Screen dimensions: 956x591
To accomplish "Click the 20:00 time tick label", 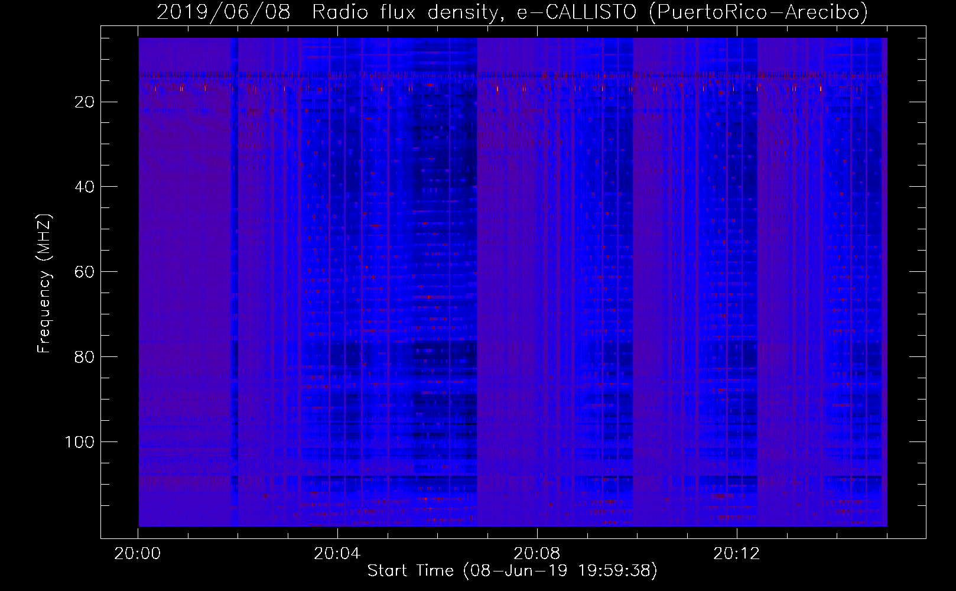I will pyautogui.click(x=138, y=554).
